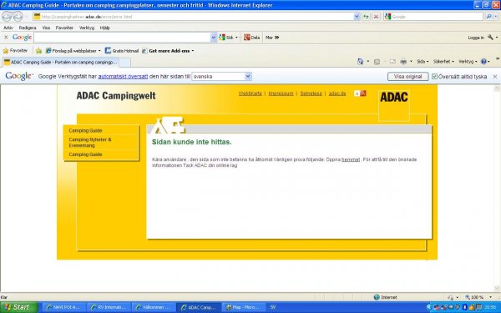Open the Gratis Hotmail favorites link
The height and width of the screenshot is (313, 501).
(122, 51)
